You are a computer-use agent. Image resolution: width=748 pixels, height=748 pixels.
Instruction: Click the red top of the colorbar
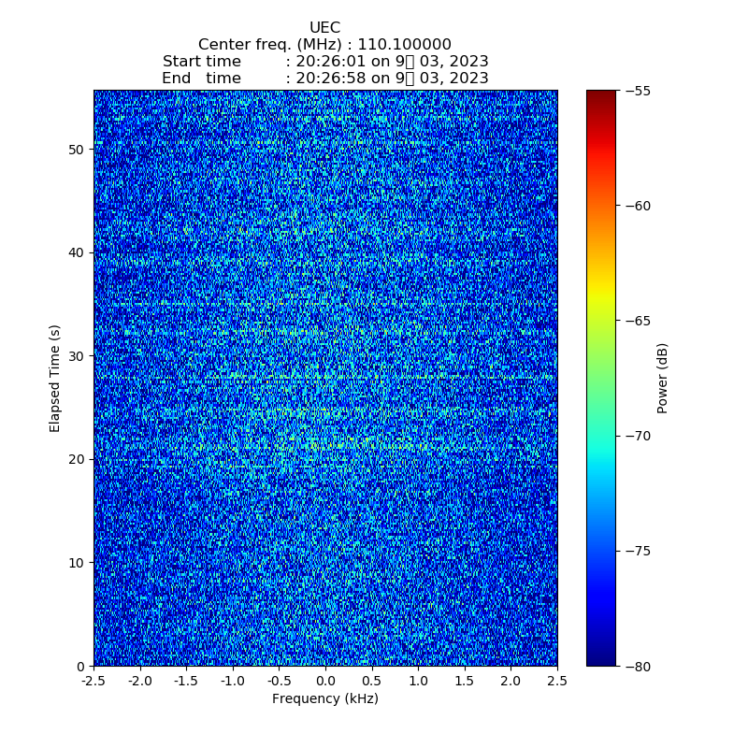(x=601, y=103)
